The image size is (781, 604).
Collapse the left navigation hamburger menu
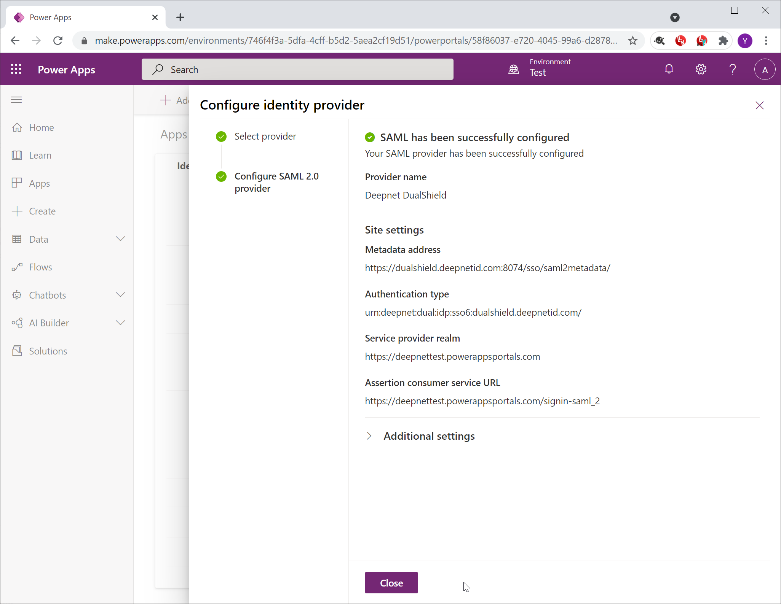coord(16,100)
